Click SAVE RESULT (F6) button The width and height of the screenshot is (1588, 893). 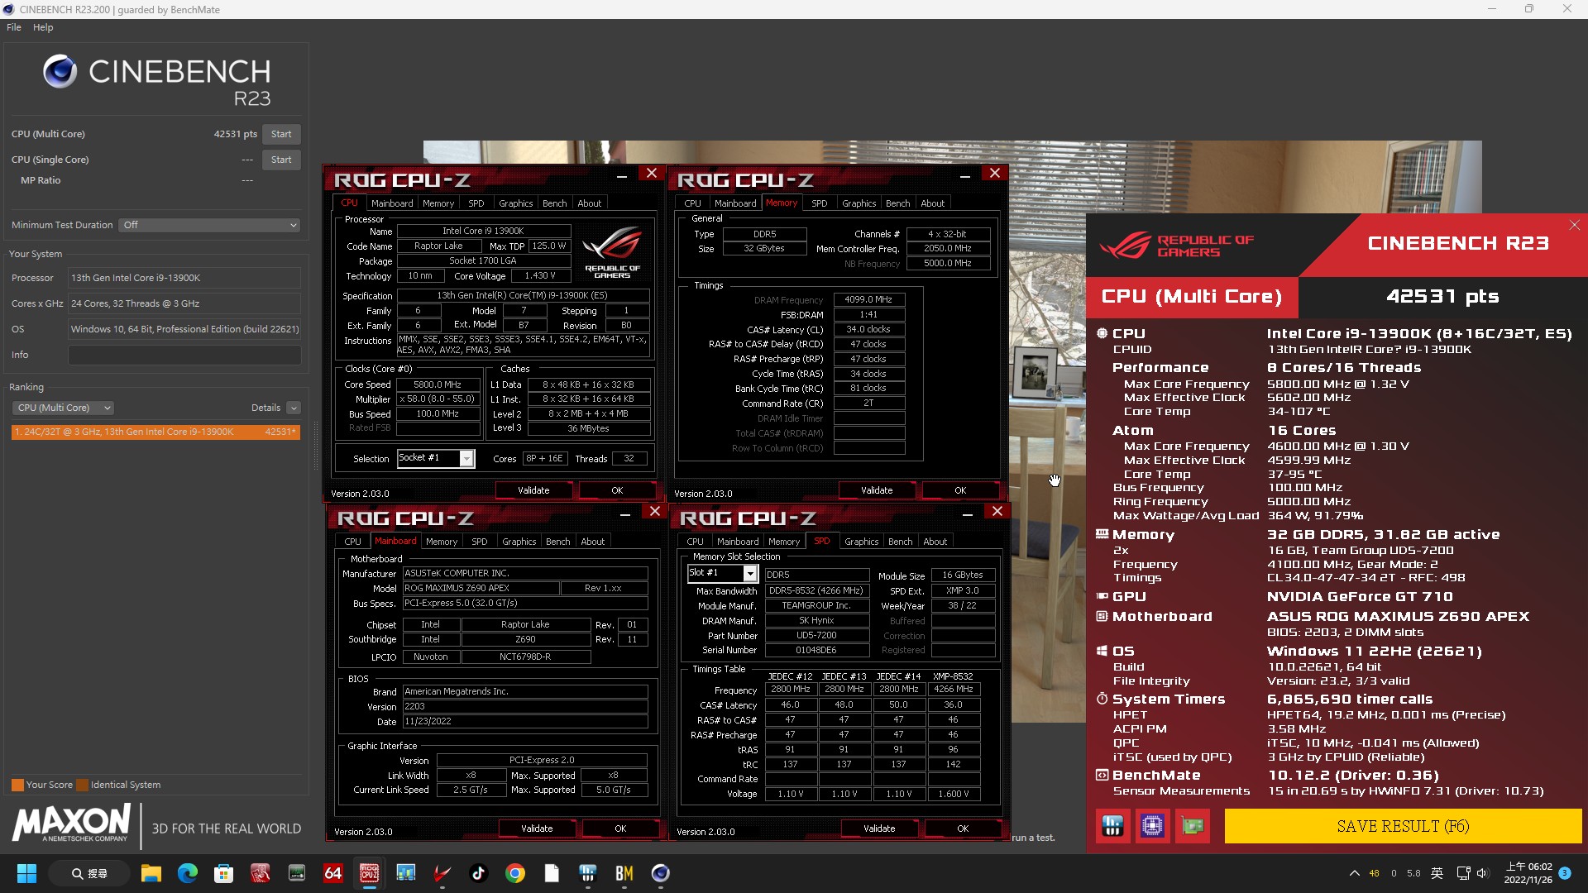1403,826
